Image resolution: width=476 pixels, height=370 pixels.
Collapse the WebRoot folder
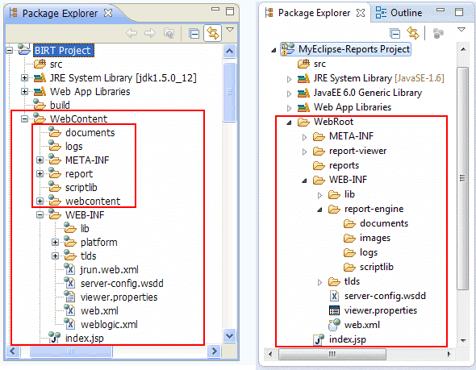290,123
